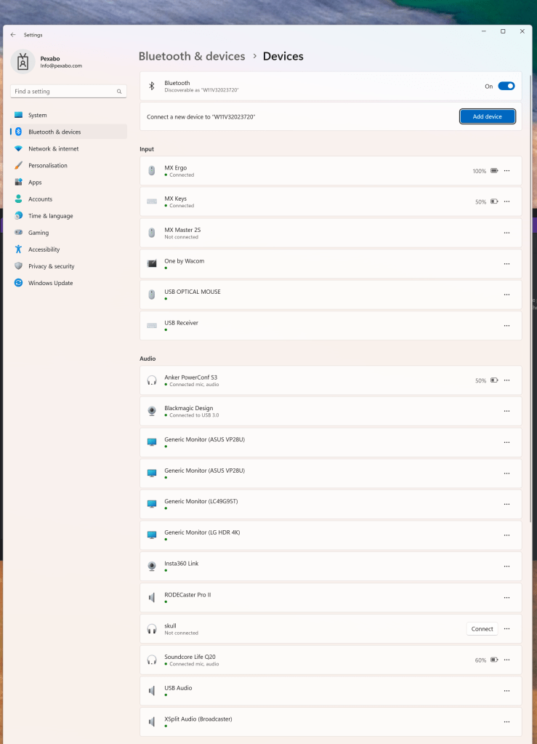Open more options for Blackmagic Design
537x744 pixels.
point(506,412)
